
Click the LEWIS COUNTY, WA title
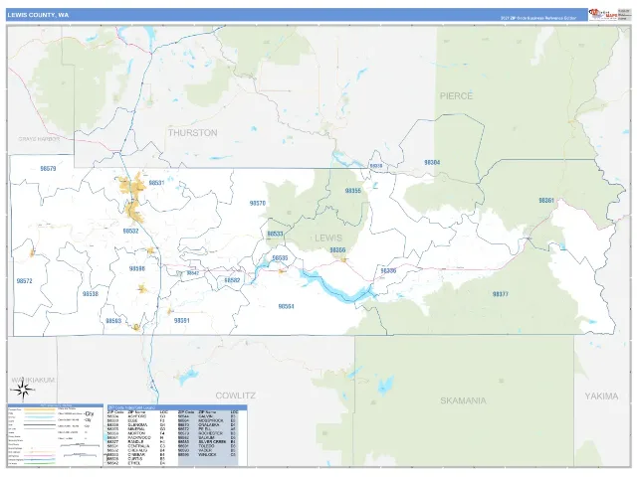[x=38, y=15]
